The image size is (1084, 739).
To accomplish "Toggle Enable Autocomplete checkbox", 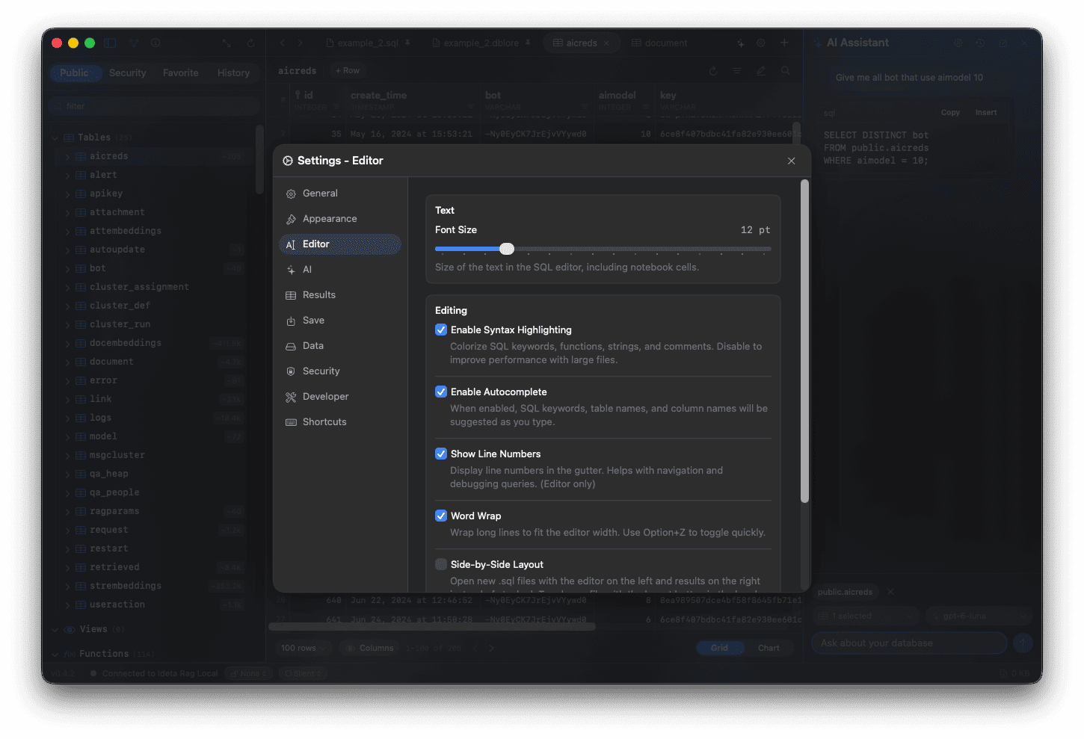I will (441, 392).
